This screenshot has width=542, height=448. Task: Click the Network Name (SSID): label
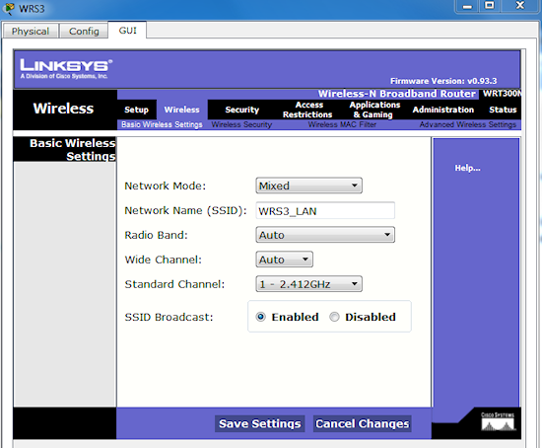pos(185,210)
